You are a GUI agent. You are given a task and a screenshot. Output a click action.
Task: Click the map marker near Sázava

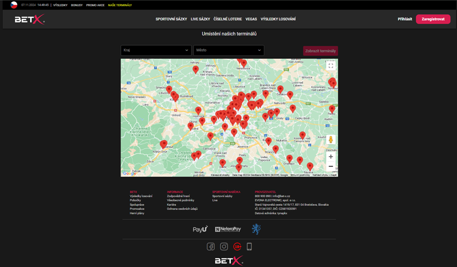310,166
